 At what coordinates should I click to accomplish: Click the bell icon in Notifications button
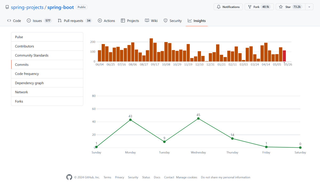[x=219, y=7]
